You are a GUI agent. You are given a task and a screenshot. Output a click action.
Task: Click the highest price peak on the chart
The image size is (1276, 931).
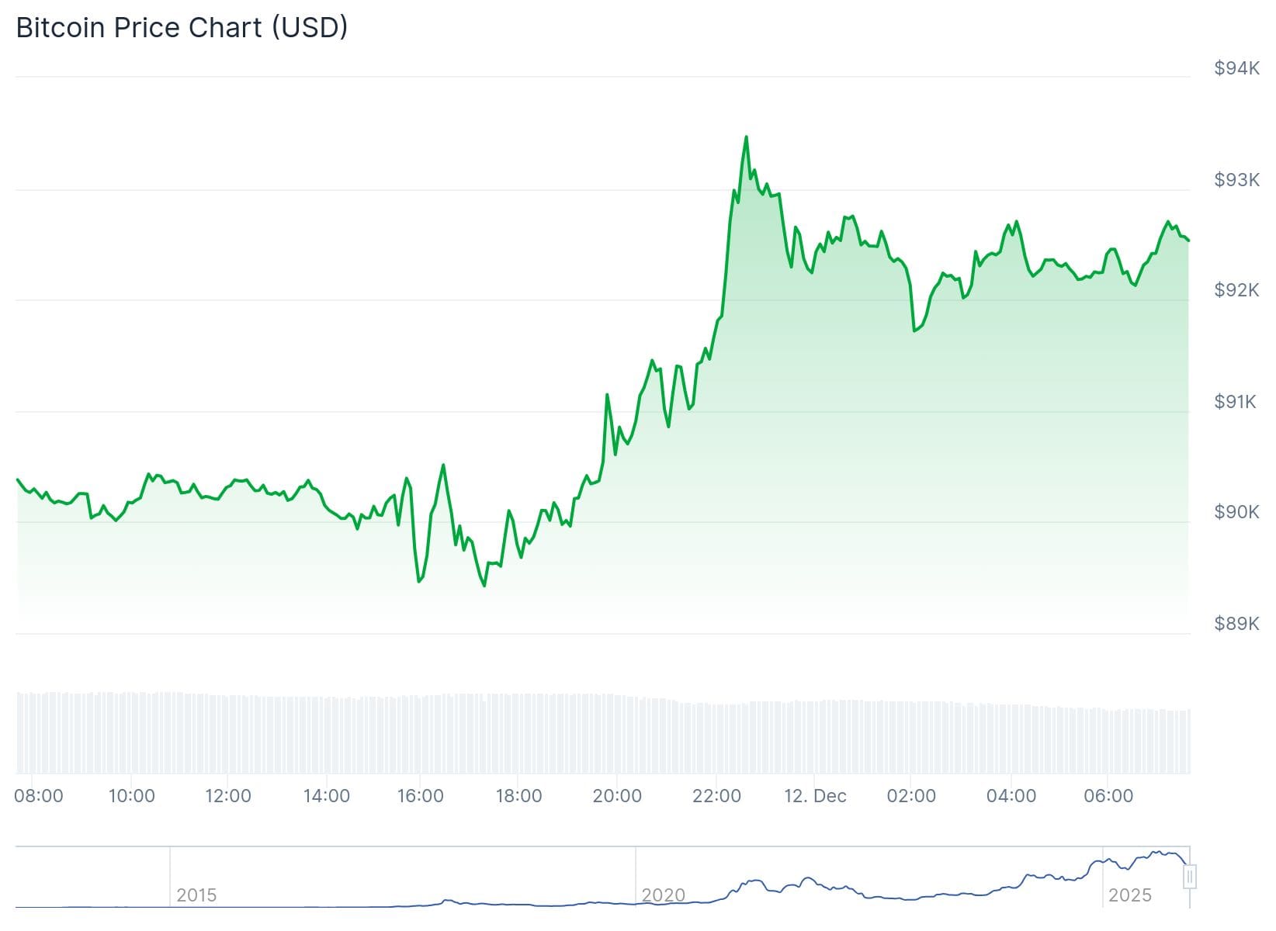tap(746, 137)
